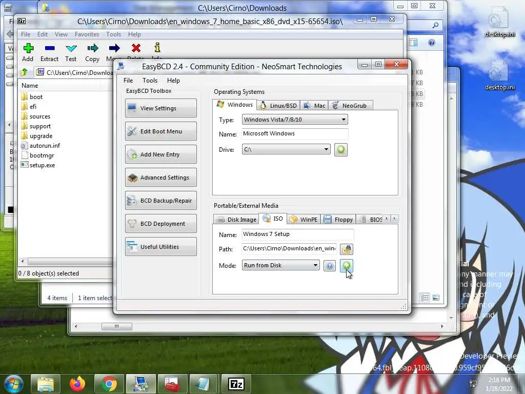Show more tabs with right tab arrow
The height and width of the screenshot is (394, 525).
pyautogui.click(x=395, y=219)
